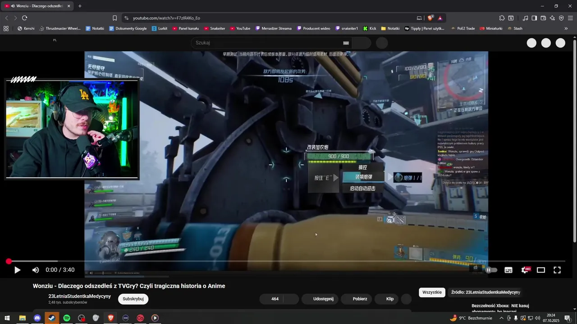The image size is (577, 324).
Task: Open the Thrustmaster Wheel bookmark
Action: [x=60, y=28]
